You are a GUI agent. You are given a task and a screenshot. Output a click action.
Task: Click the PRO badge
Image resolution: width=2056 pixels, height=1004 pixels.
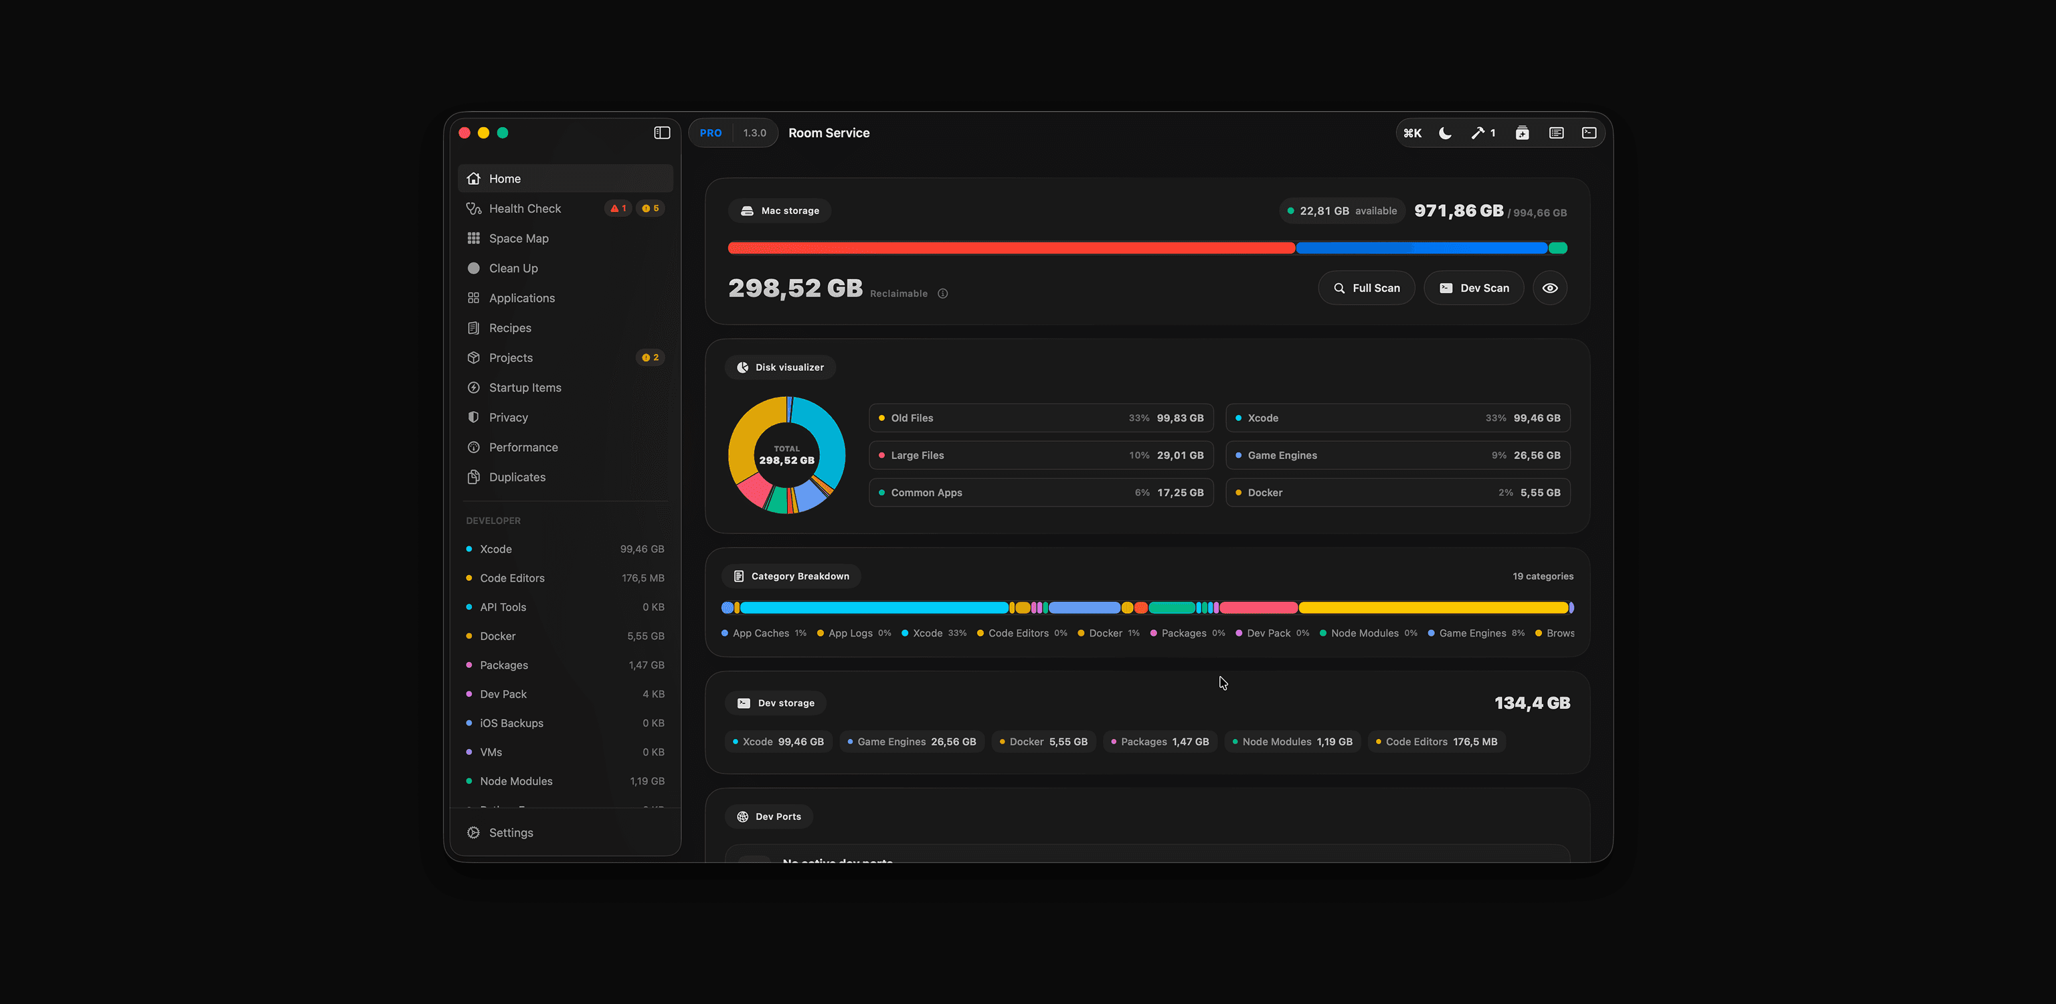point(710,133)
